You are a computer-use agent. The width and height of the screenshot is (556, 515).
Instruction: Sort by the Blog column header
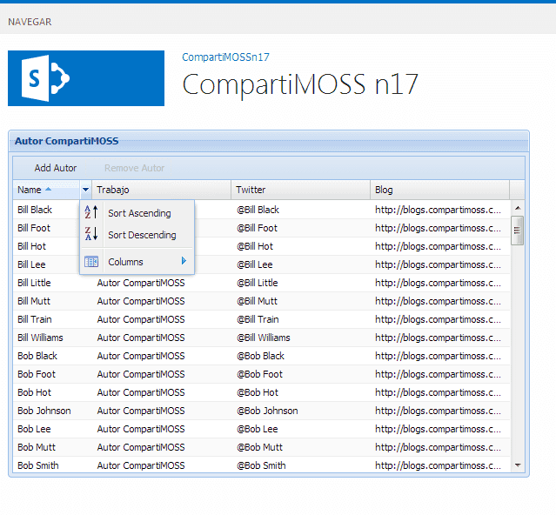[x=439, y=190]
